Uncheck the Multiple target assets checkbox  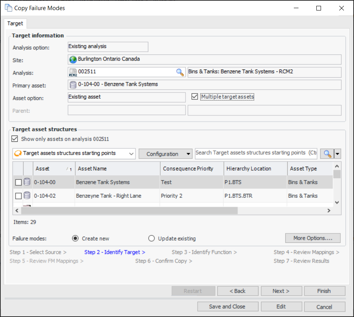pos(195,97)
